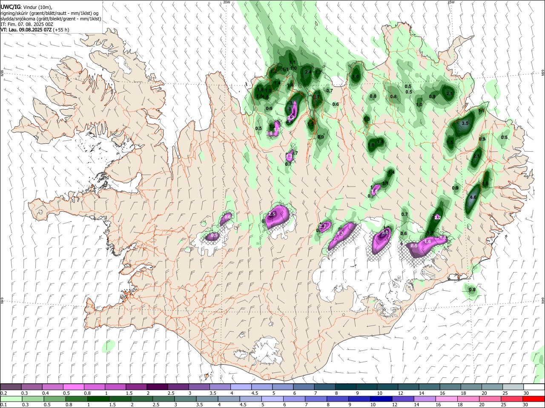This screenshot has width=545, height=408.
Task: Select the bright red 30 mm rain legend swatch
Action: pos(534,399)
